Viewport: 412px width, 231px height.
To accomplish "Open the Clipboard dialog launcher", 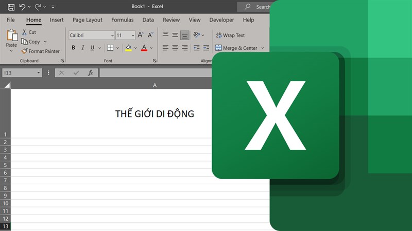I will 62,61.
